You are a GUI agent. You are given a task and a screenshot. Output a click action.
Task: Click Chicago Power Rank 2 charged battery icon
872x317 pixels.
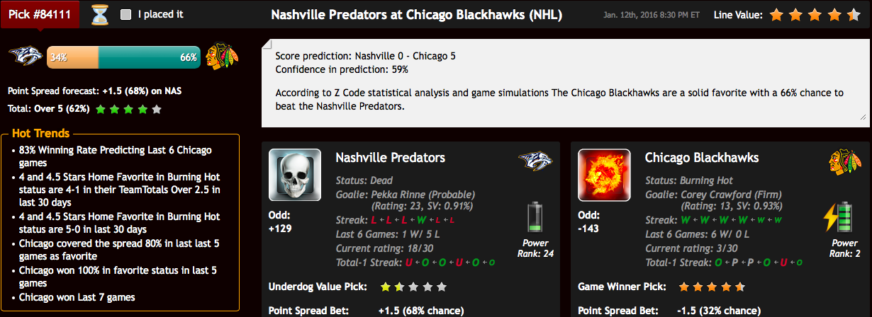click(839, 218)
